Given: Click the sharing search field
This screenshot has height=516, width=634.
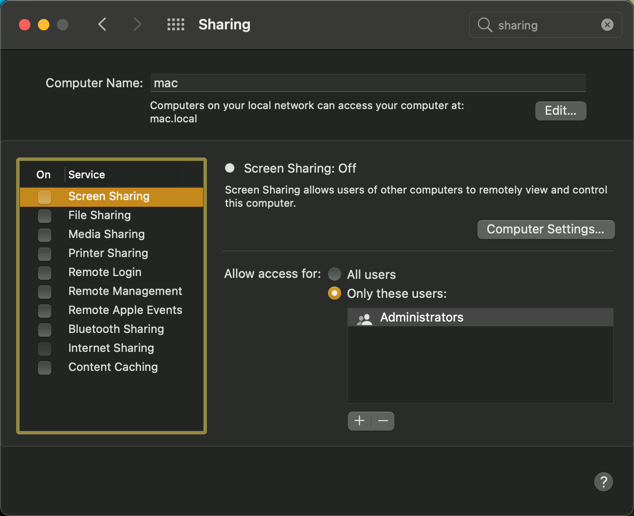Looking at the screenshot, I should [545, 25].
